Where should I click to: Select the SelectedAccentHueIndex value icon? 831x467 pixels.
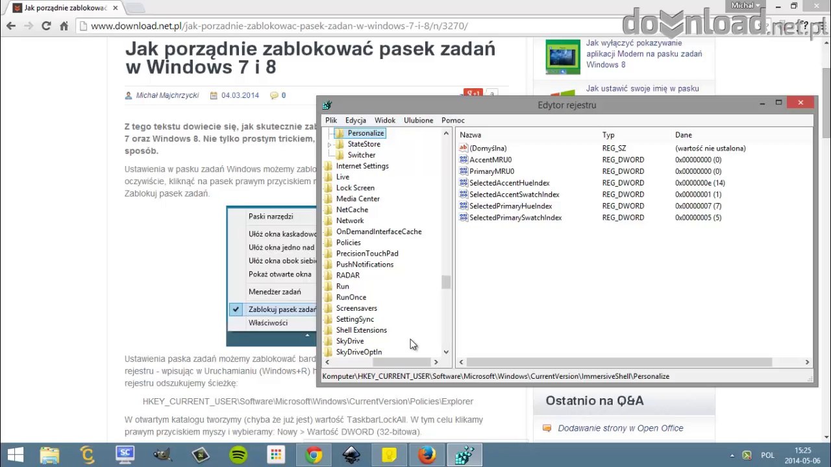pos(464,183)
